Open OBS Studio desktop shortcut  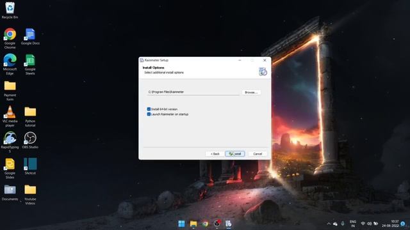click(x=30, y=141)
